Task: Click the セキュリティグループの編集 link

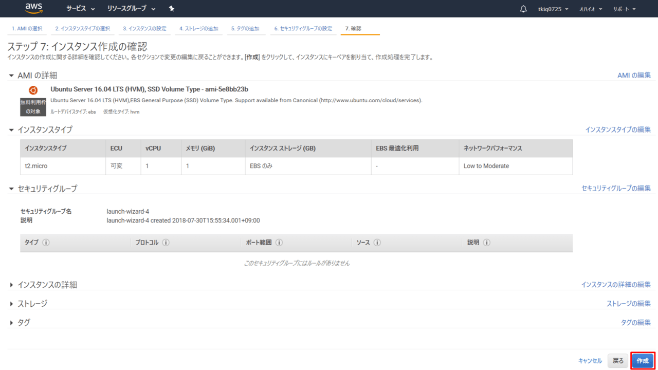Action: point(616,188)
